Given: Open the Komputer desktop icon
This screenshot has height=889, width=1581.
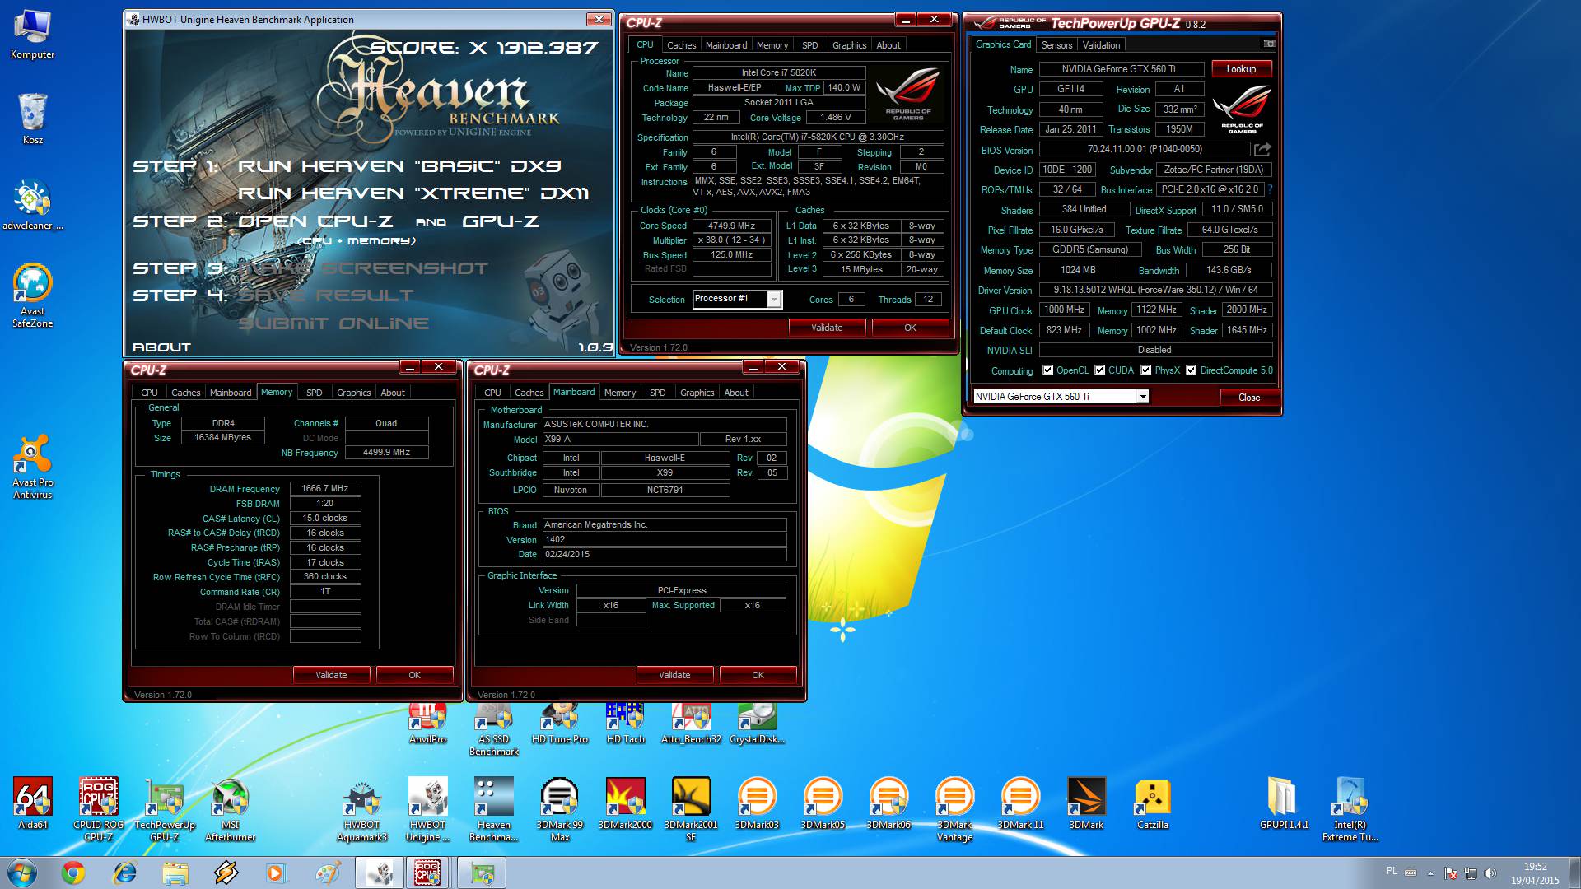Looking at the screenshot, I should pyautogui.click(x=32, y=35).
